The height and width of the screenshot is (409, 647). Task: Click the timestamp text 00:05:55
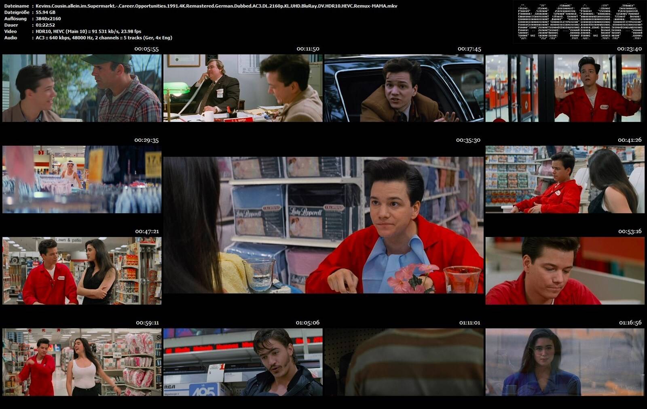tap(146, 49)
